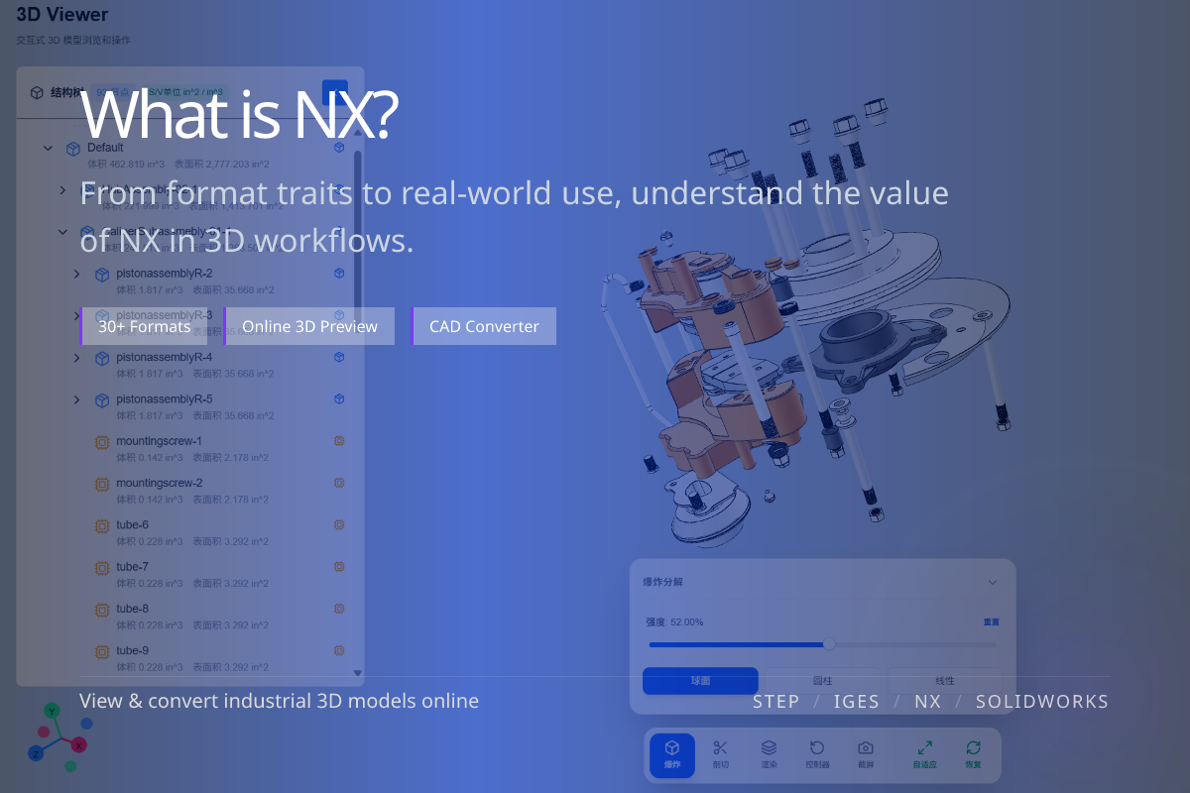
Task: Reset explode strength with 重置 link
Action: 992,623
